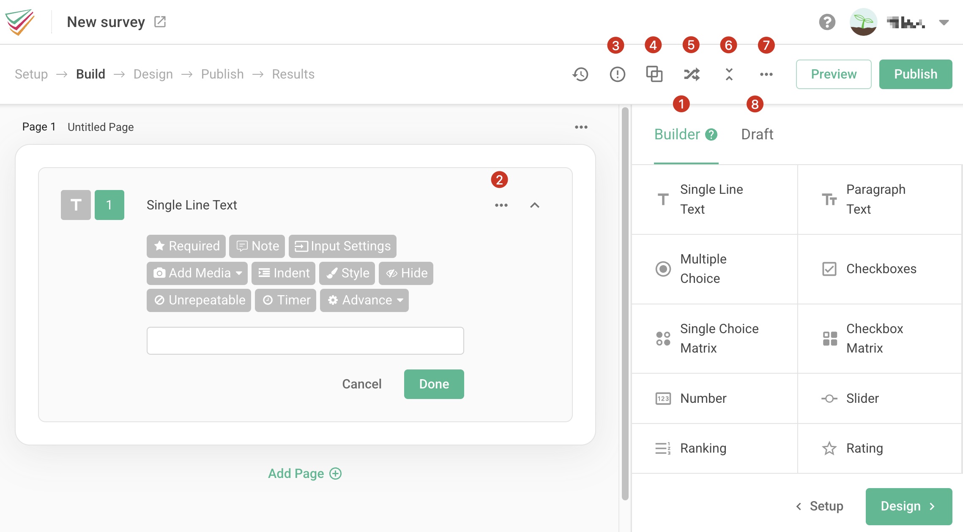
Task: Enable the Unrepeatable option
Action: coord(198,300)
